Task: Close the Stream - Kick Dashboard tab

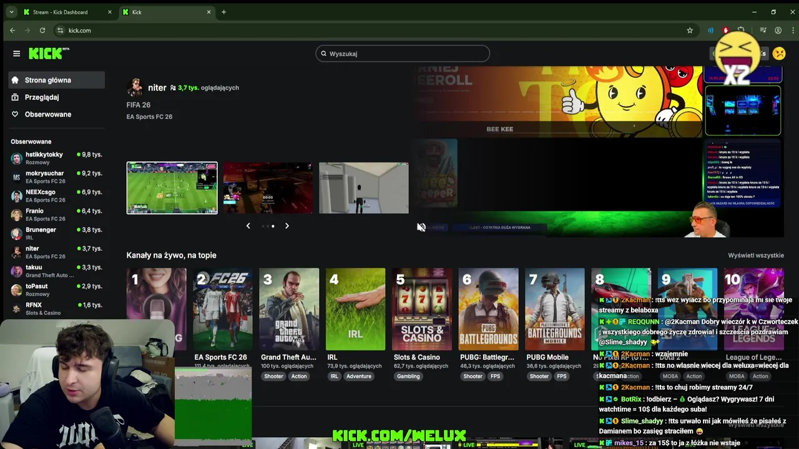Action: point(110,12)
